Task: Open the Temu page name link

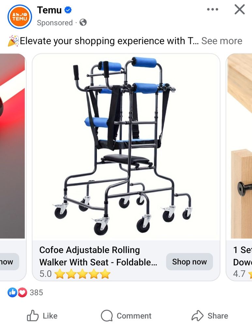Action: coord(49,10)
